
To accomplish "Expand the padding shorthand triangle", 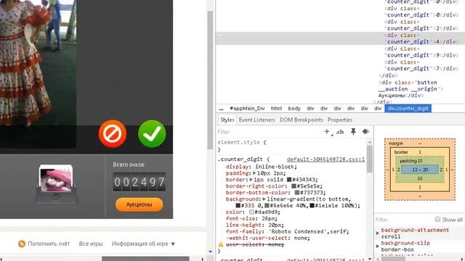I will [x=254, y=173].
